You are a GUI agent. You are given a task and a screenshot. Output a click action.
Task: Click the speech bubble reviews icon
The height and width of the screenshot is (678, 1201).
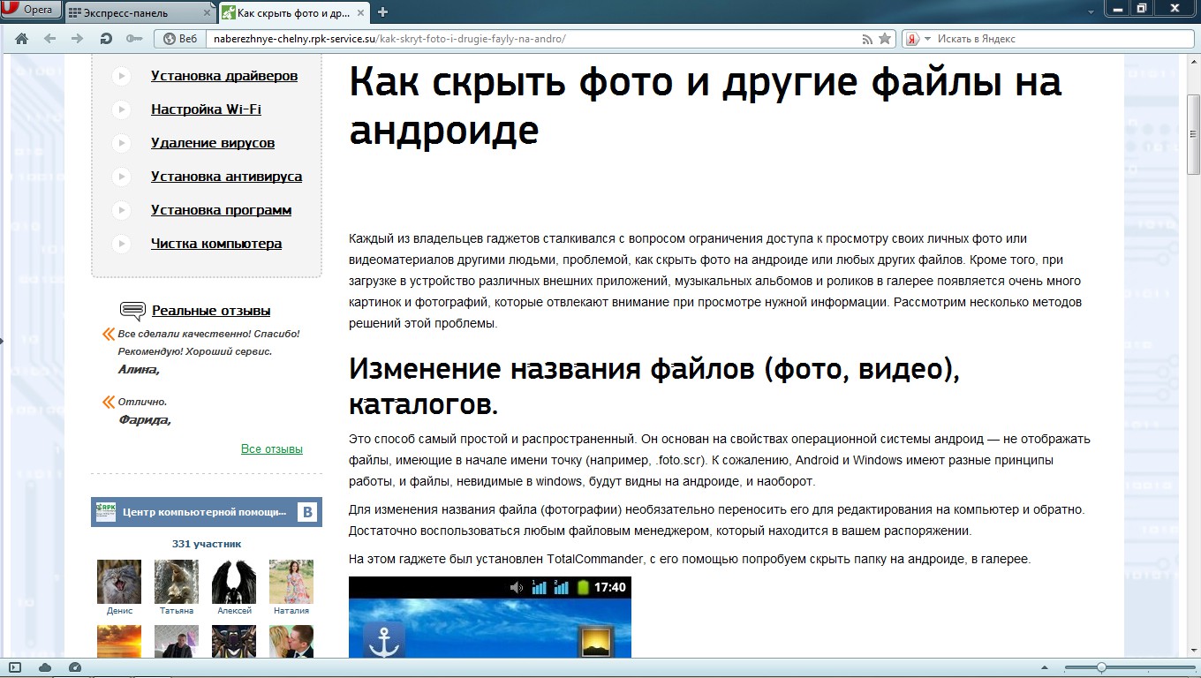pyautogui.click(x=132, y=311)
